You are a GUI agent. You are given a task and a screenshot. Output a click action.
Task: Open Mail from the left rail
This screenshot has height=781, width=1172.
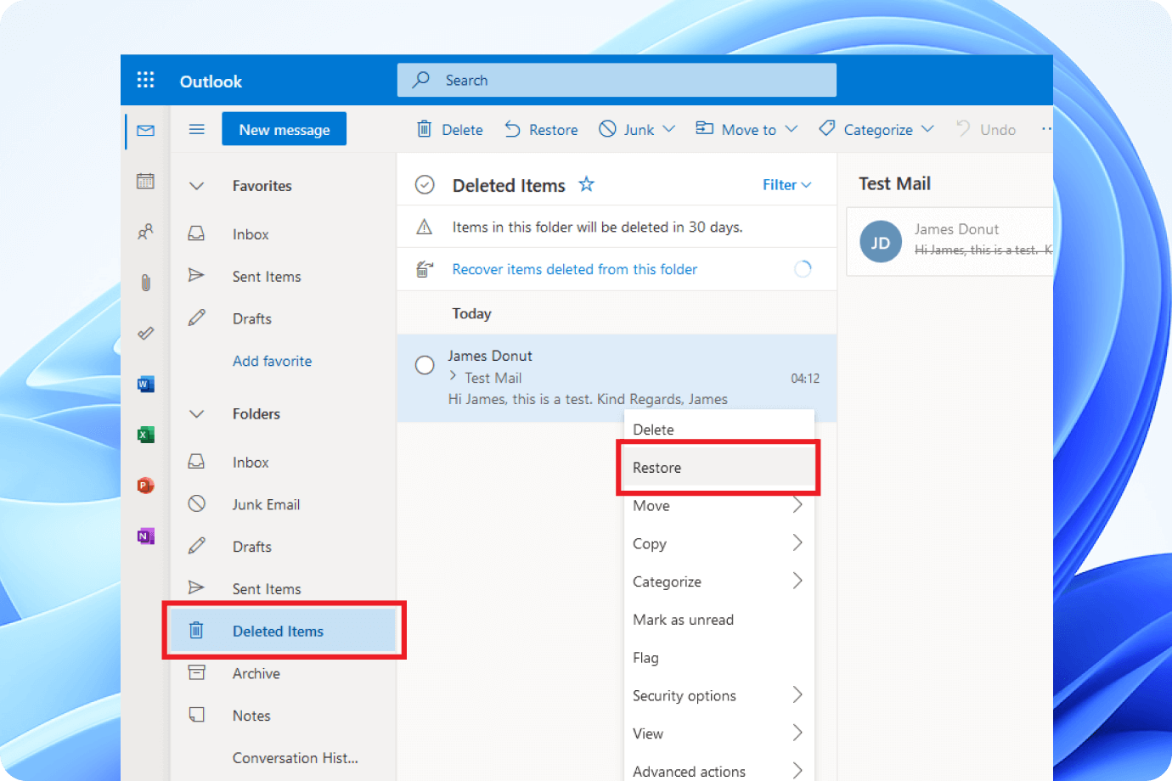(x=146, y=131)
